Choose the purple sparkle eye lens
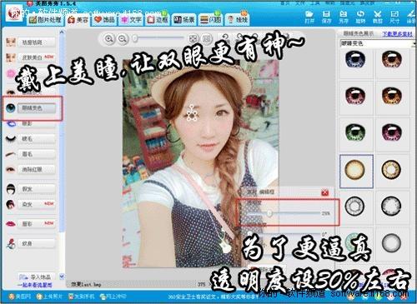This screenshot has height=304, width=417. click(x=391, y=132)
